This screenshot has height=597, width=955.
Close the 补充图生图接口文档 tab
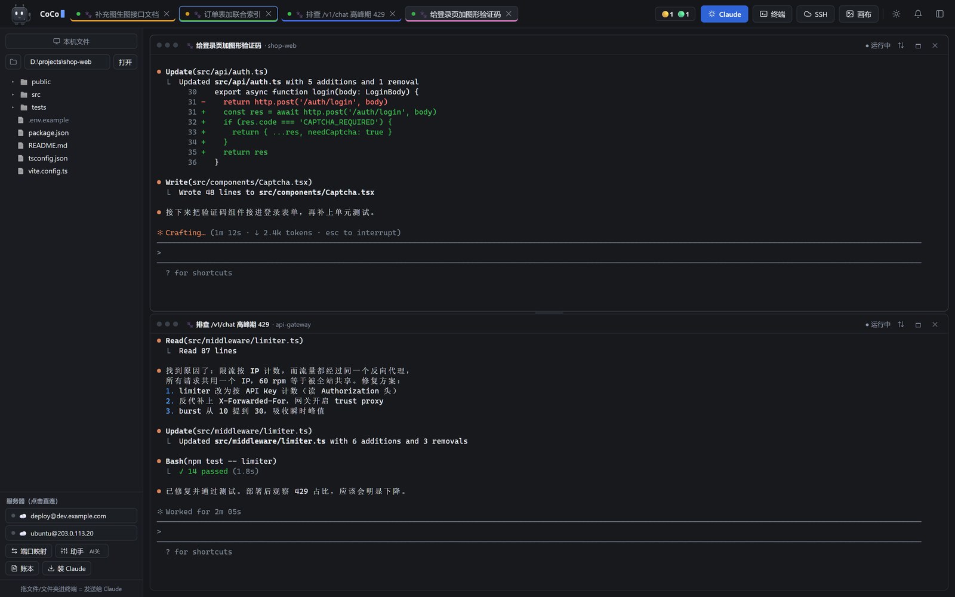(167, 14)
